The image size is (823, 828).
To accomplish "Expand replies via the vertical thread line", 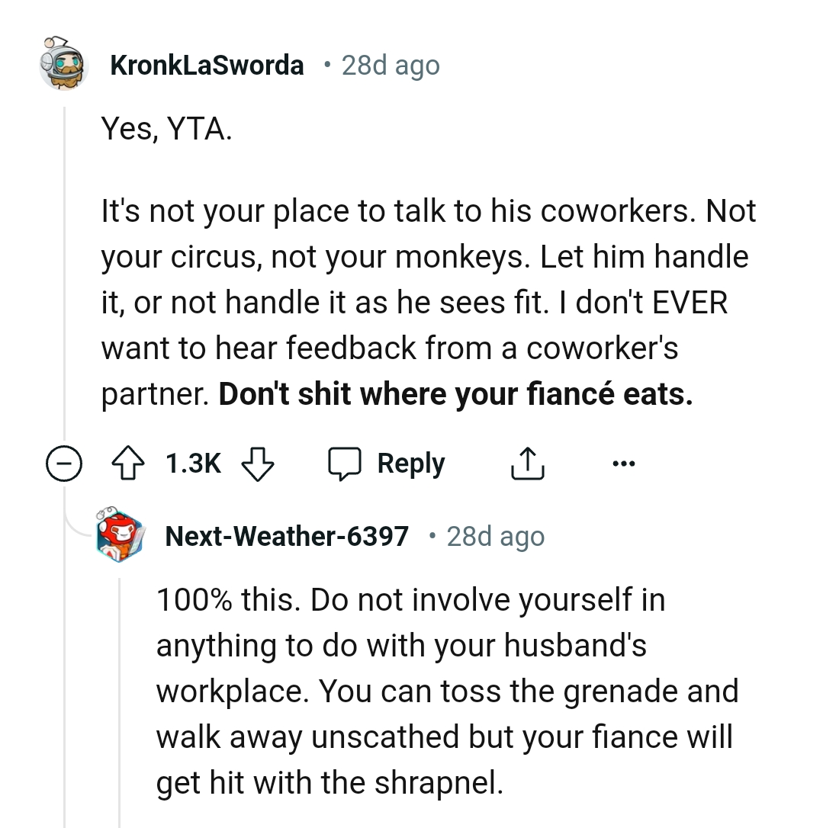I will (x=65, y=267).
